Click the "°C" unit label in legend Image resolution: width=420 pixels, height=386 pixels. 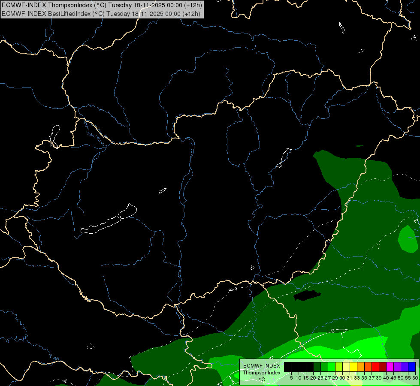coord(262,379)
